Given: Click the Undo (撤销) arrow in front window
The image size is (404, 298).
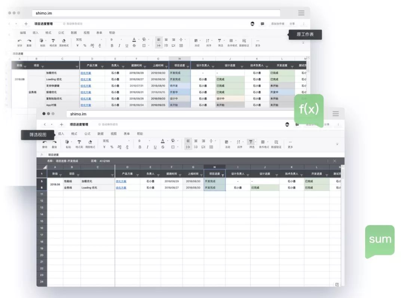Looking at the screenshot, I should click(x=45, y=142).
